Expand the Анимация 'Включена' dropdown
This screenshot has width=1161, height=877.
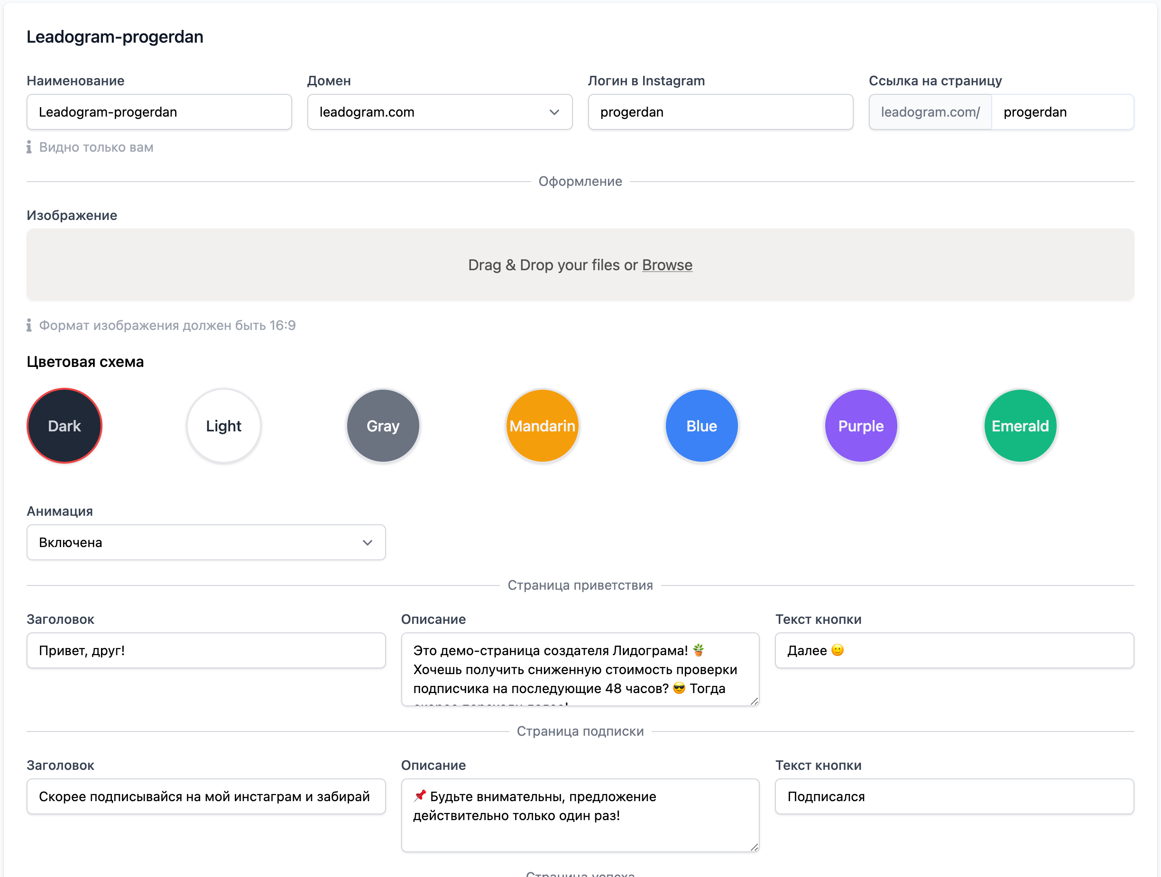[200, 542]
